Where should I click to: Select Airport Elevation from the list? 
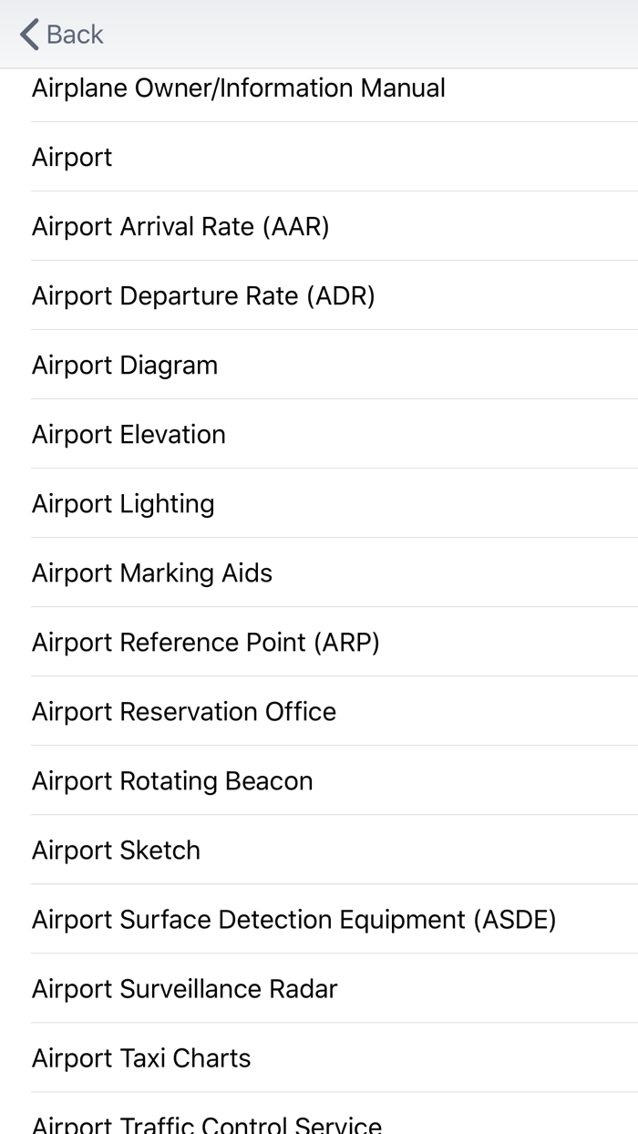point(128,434)
